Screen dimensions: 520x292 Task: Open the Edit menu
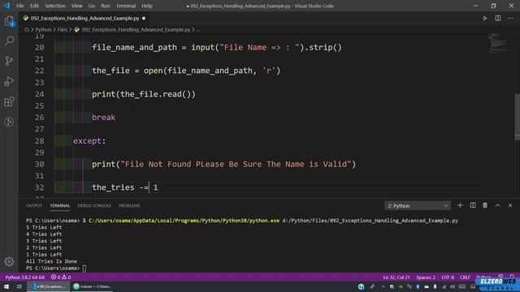(34, 6)
